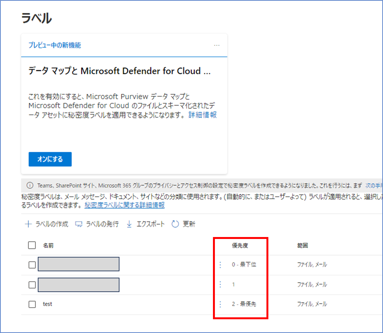Viewport: 383px width, 333px height.
Task: Select the プレビュー中の新機能 card tab
Action: pyautogui.click(x=55, y=45)
